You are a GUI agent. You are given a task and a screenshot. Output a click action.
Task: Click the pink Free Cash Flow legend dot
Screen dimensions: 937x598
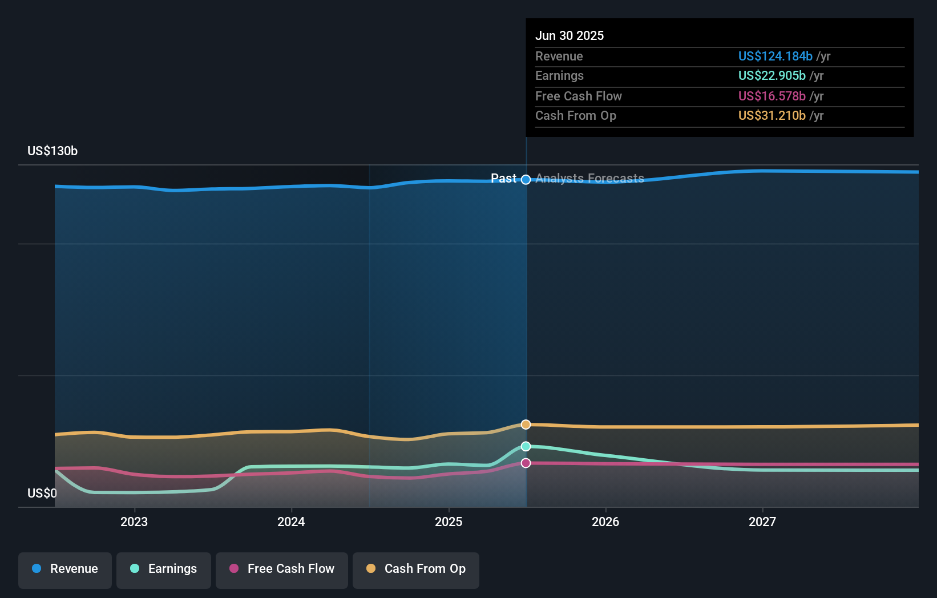tap(234, 568)
